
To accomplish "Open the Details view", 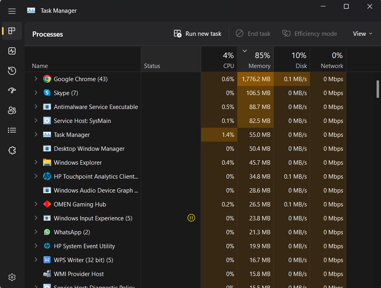I will (12, 130).
